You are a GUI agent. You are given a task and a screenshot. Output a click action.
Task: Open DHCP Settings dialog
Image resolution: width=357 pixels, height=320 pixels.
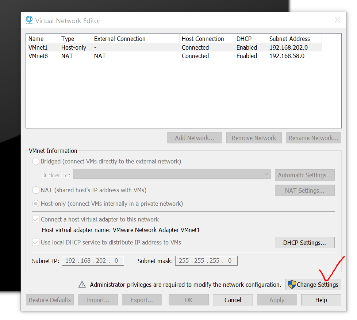click(305, 243)
